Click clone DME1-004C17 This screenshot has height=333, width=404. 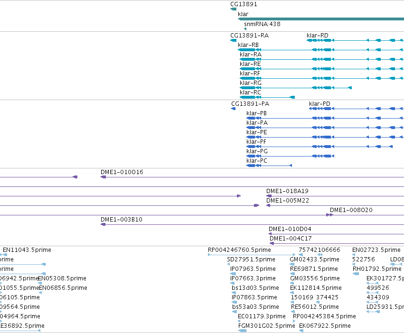291,239
